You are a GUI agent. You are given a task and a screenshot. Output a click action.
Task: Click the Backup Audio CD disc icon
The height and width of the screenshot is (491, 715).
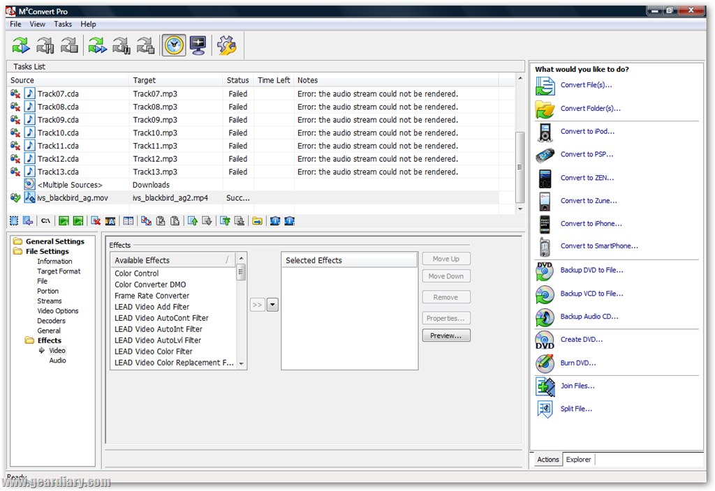pos(545,317)
